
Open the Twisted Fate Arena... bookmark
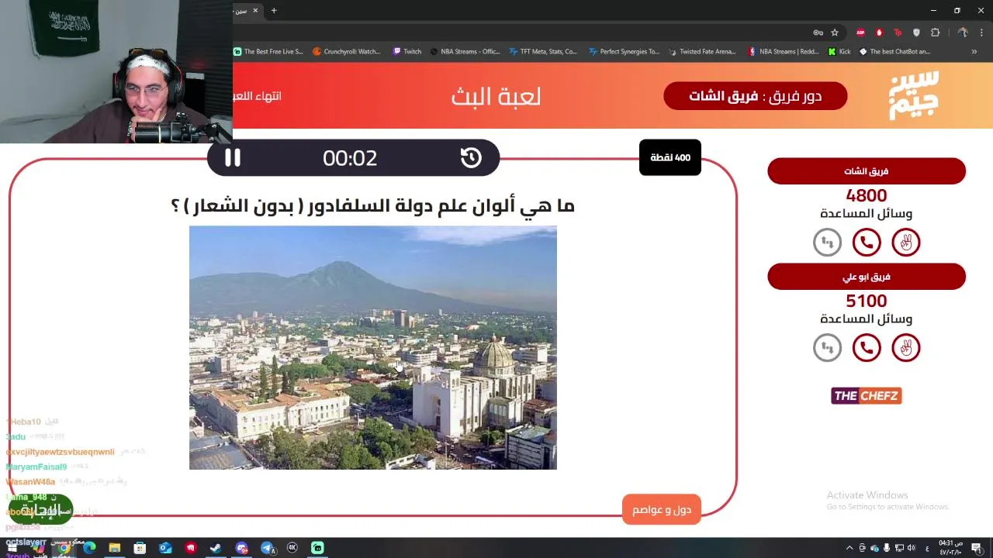[702, 52]
